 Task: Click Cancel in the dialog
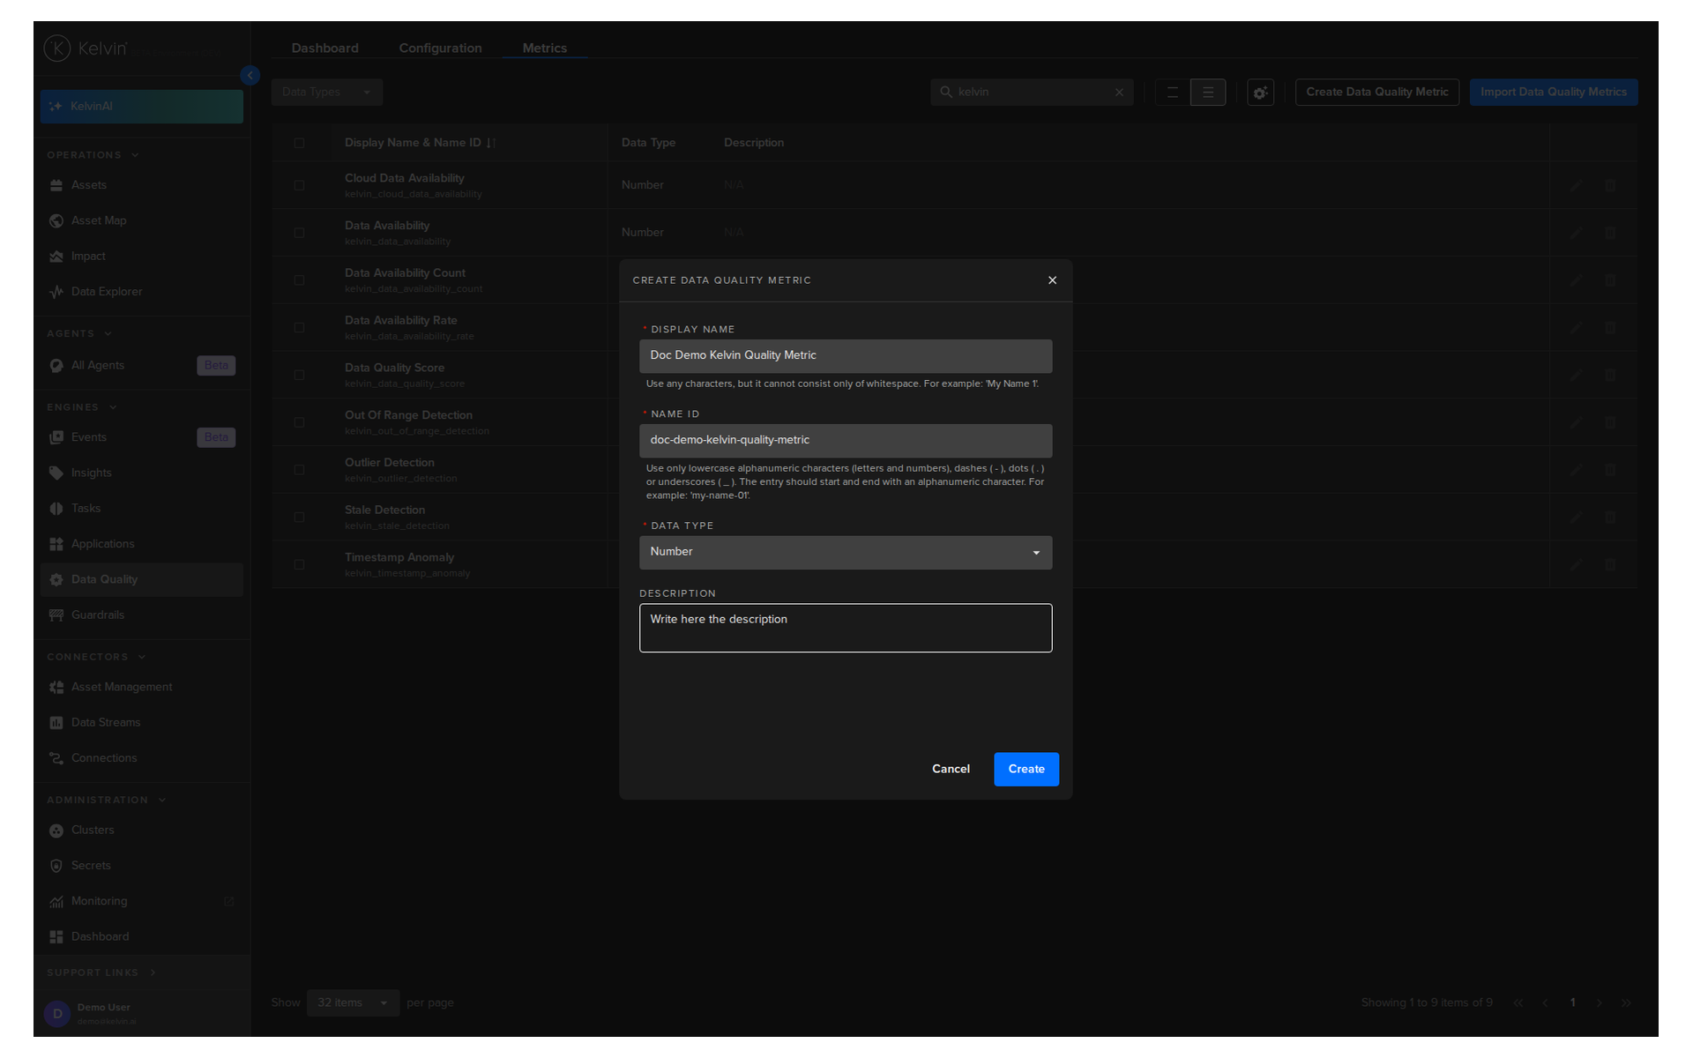(951, 770)
